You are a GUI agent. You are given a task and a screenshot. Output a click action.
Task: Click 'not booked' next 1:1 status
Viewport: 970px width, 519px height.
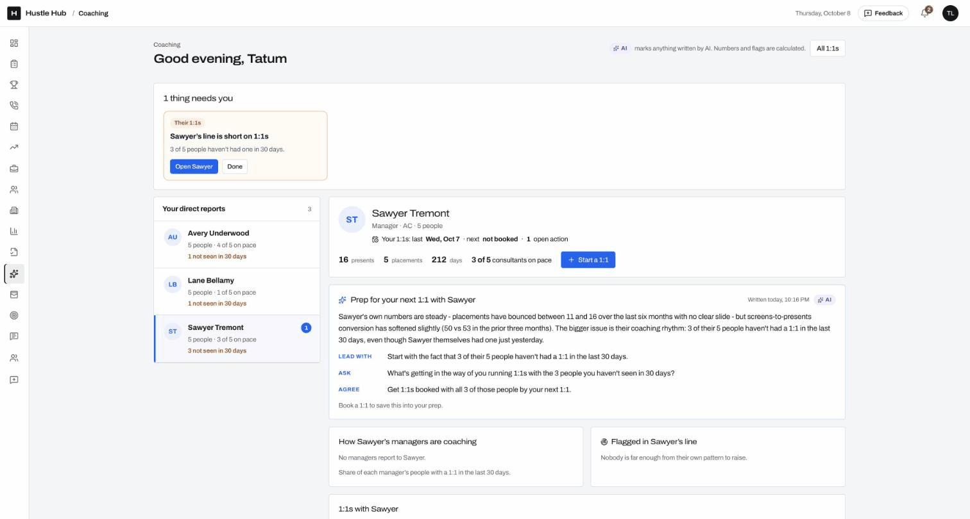click(500, 240)
